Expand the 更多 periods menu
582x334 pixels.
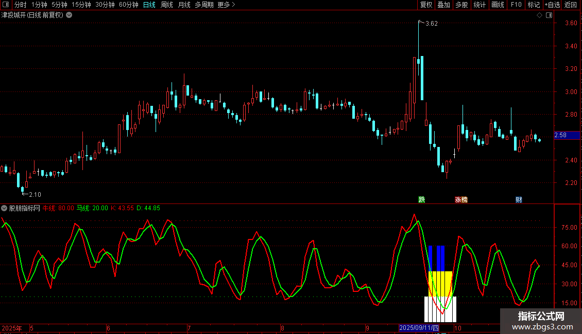coord(227,5)
